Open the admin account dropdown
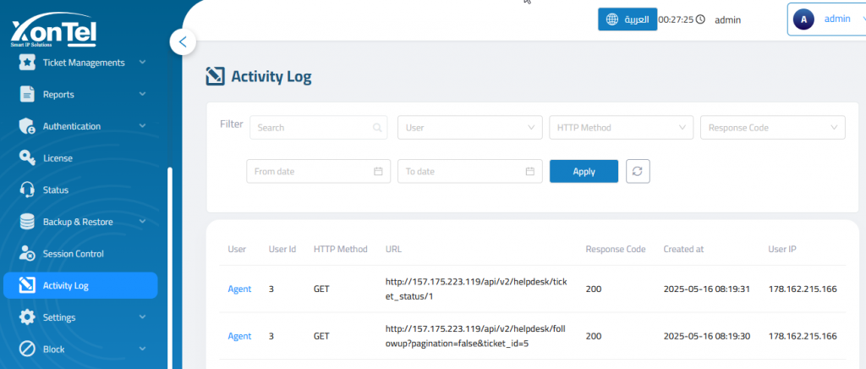Image resolution: width=866 pixels, height=369 pixels. click(827, 19)
